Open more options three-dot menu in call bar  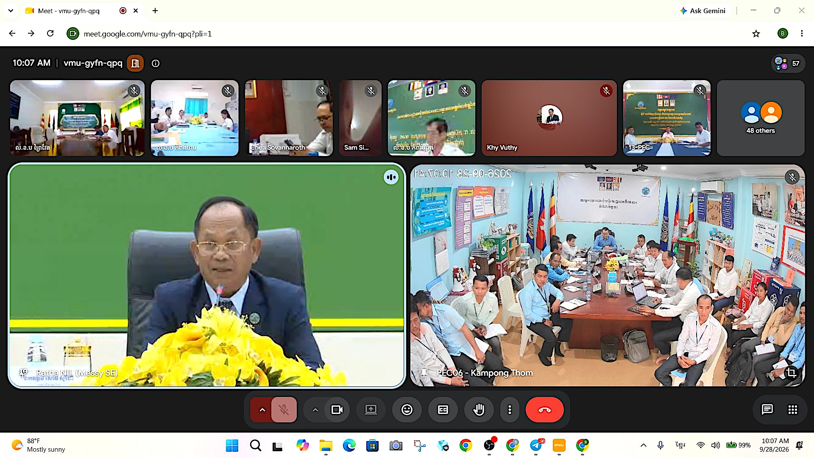tap(510, 410)
